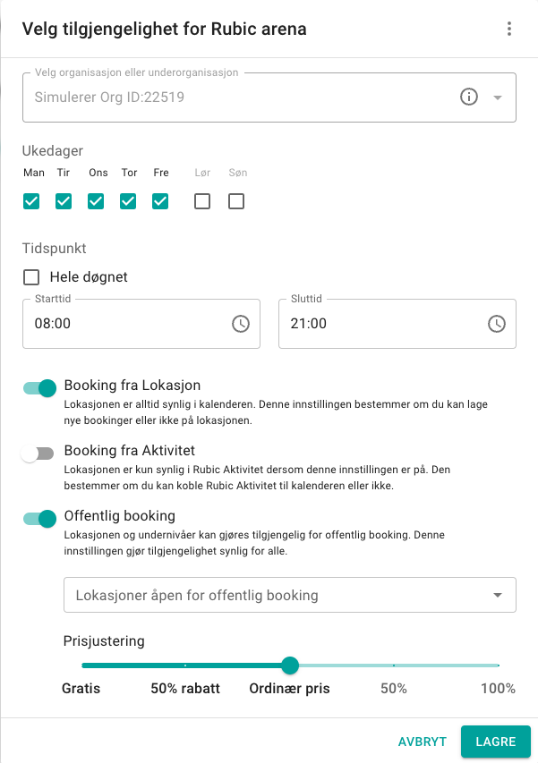Check the Søn weekday checkbox
The image size is (538, 763).
point(236,201)
